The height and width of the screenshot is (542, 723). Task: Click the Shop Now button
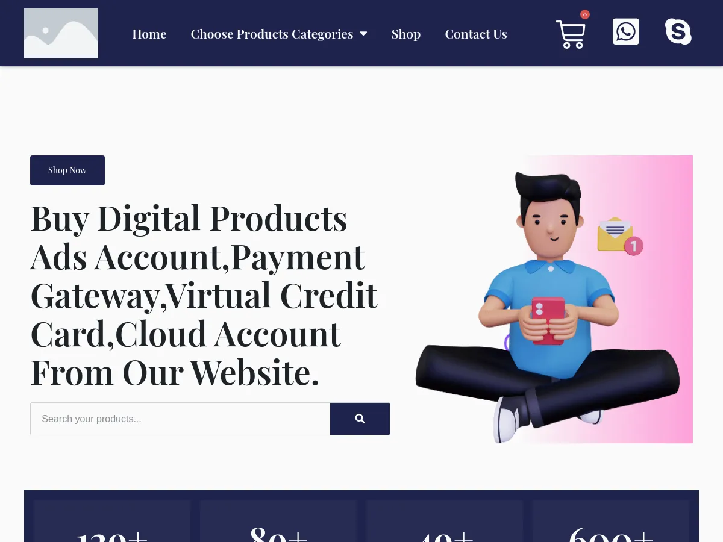click(67, 170)
